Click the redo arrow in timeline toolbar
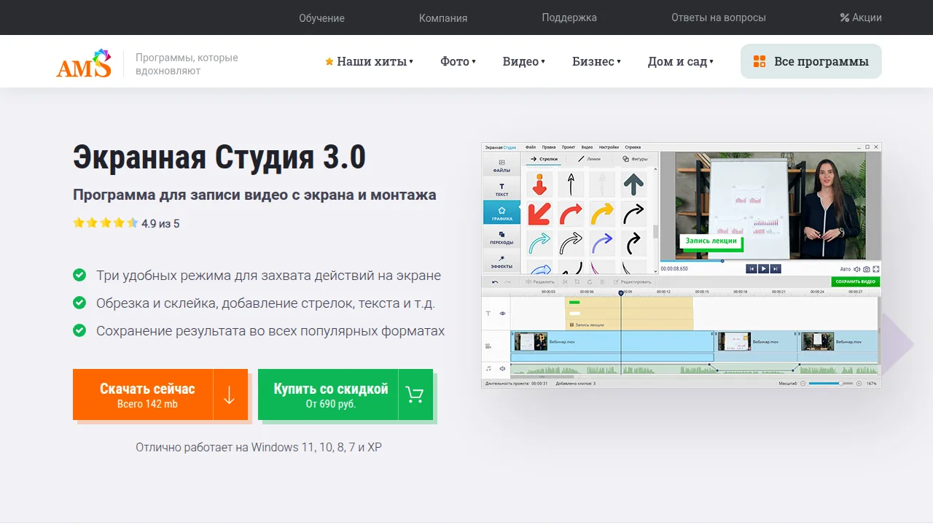The width and height of the screenshot is (933, 525). [509, 281]
